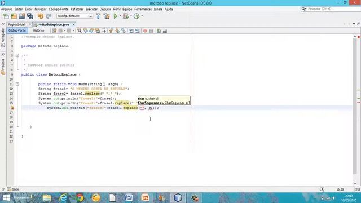Close the MétodoReplace.java tab
This screenshot has width=361, height=203.
pyautogui.click(x=73, y=24)
